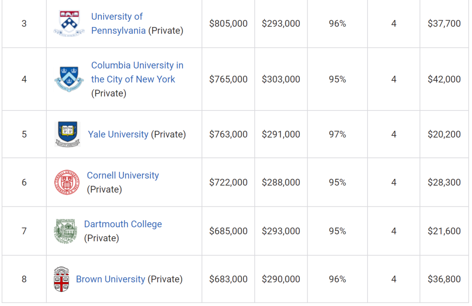Screen dimensions: 472x306
Task: Visit the Cornell University link
Action: click(123, 175)
